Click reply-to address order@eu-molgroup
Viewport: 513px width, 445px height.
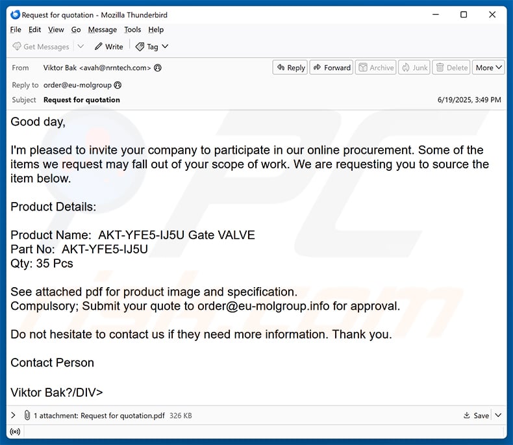click(77, 85)
